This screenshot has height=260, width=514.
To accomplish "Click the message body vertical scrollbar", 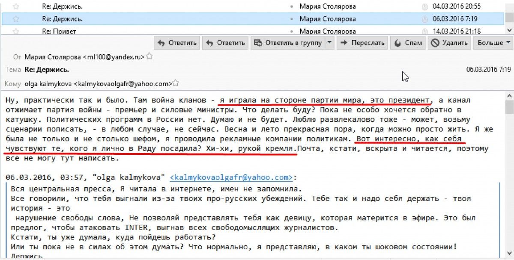I will tap(509, 171).
